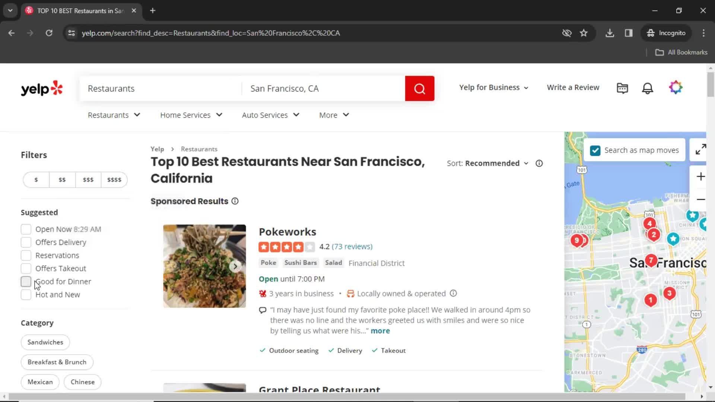
Task: Toggle the Good for Dinner checkbox
Action: pos(26,281)
